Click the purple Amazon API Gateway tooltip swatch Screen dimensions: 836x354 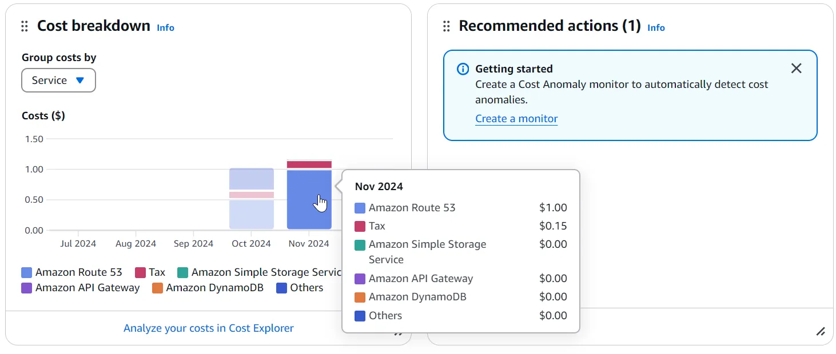pyautogui.click(x=360, y=279)
